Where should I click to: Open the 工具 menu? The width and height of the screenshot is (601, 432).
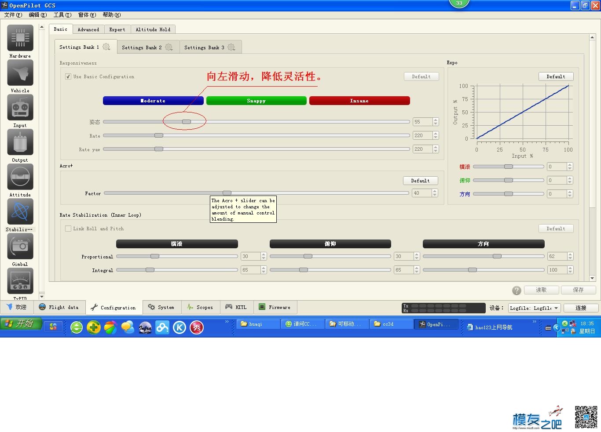tap(62, 15)
